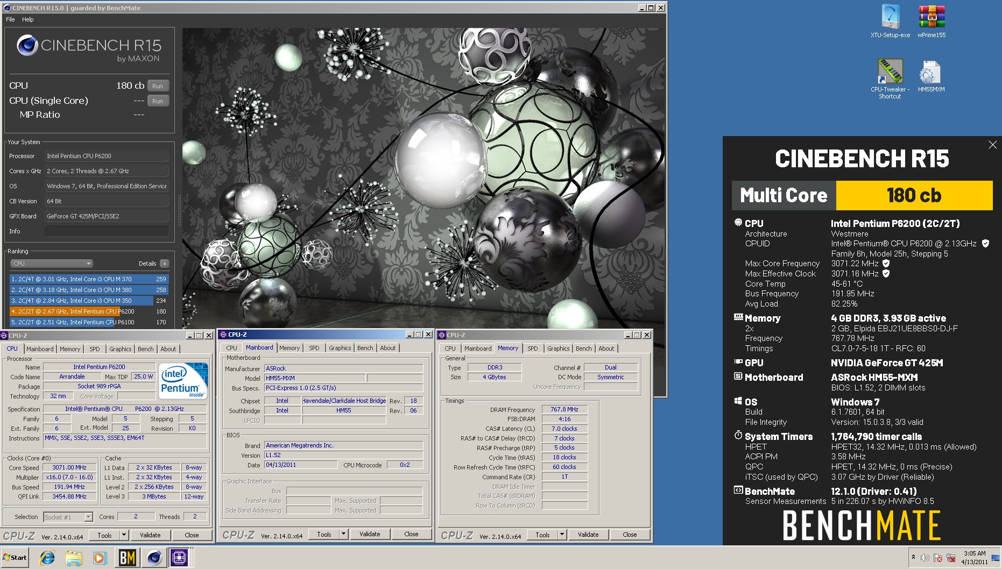Click Validate in right CPU-Z window

coord(588,535)
